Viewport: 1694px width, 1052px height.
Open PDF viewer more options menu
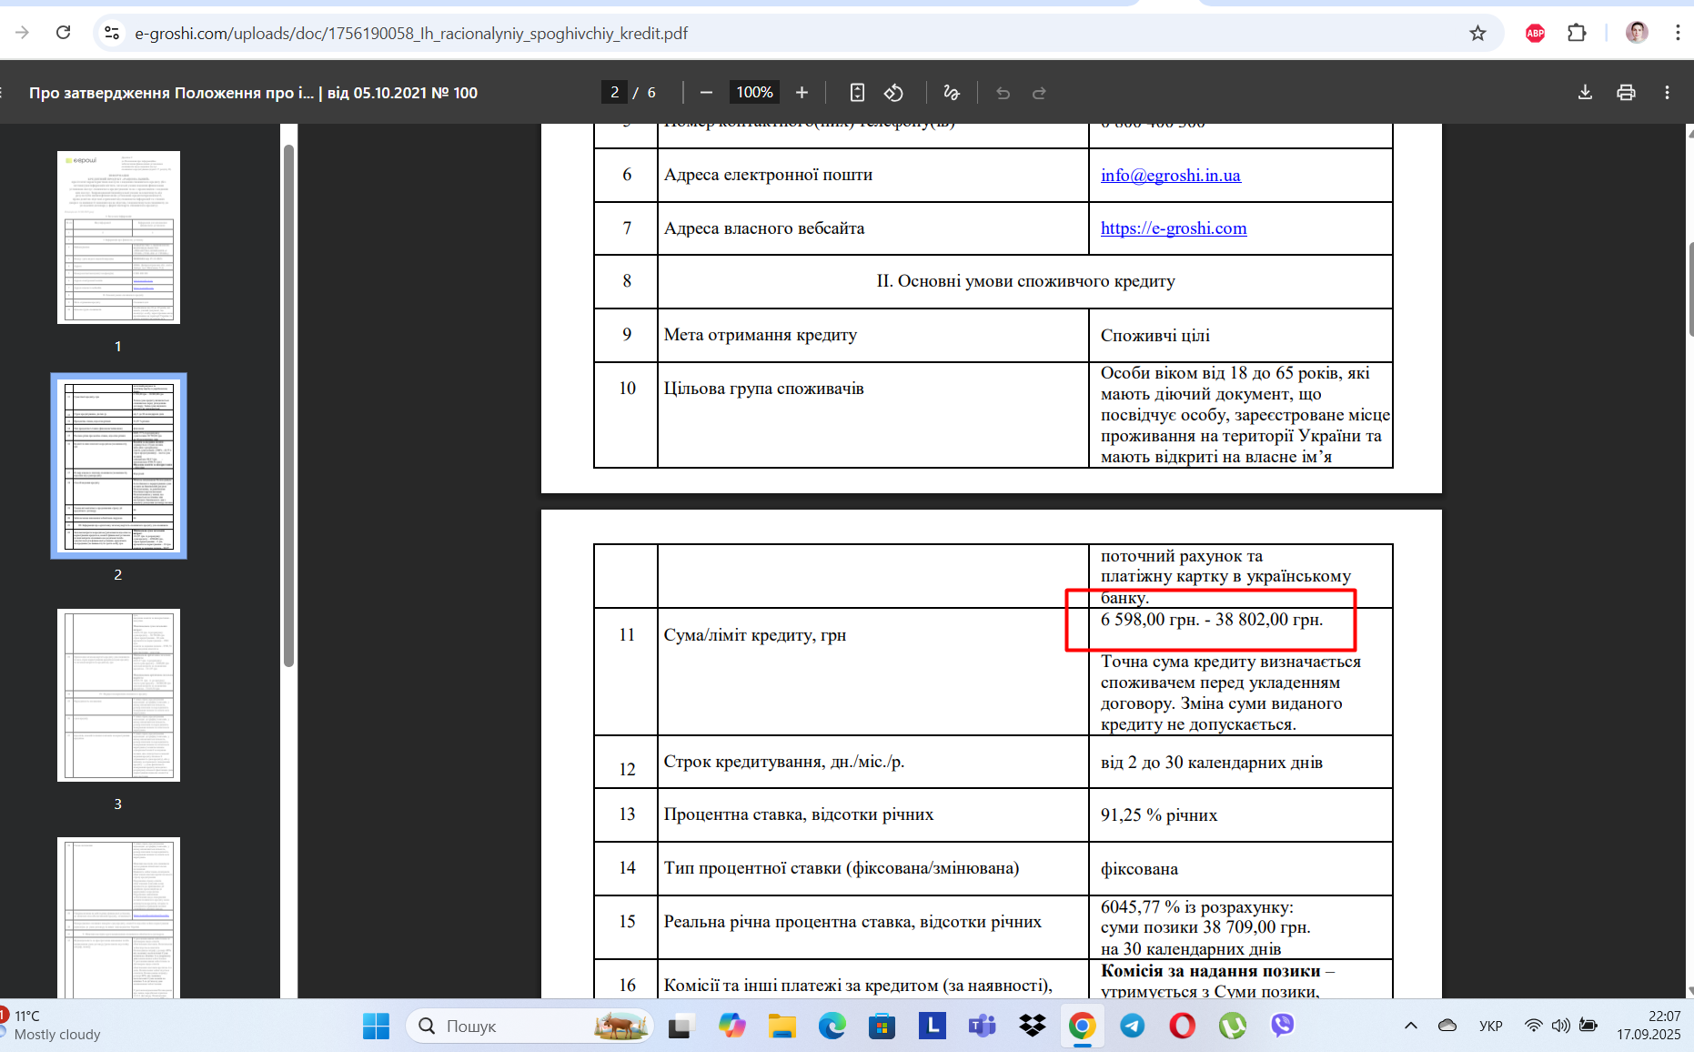pos(1667,93)
